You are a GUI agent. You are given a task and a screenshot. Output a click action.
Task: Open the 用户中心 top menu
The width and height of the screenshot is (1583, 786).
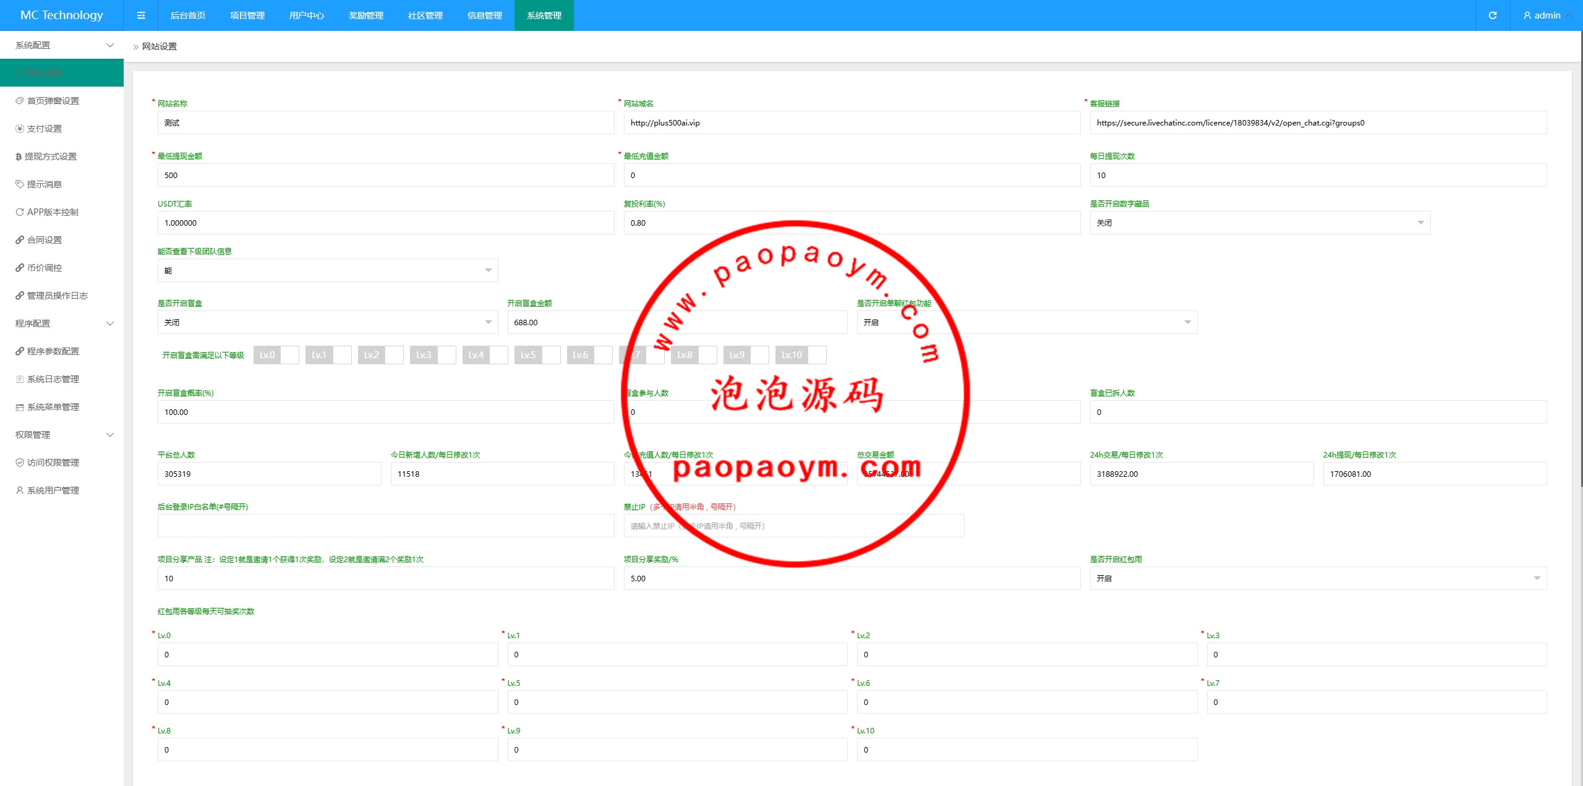click(x=307, y=15)
